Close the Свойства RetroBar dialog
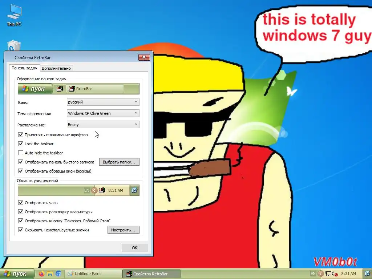The height and width of the screenshot is (279, 372). 144,57
